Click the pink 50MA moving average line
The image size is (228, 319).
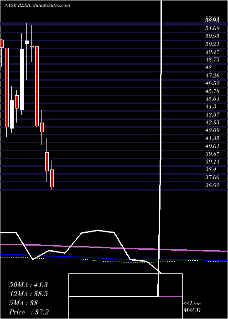tap(114, 248)
